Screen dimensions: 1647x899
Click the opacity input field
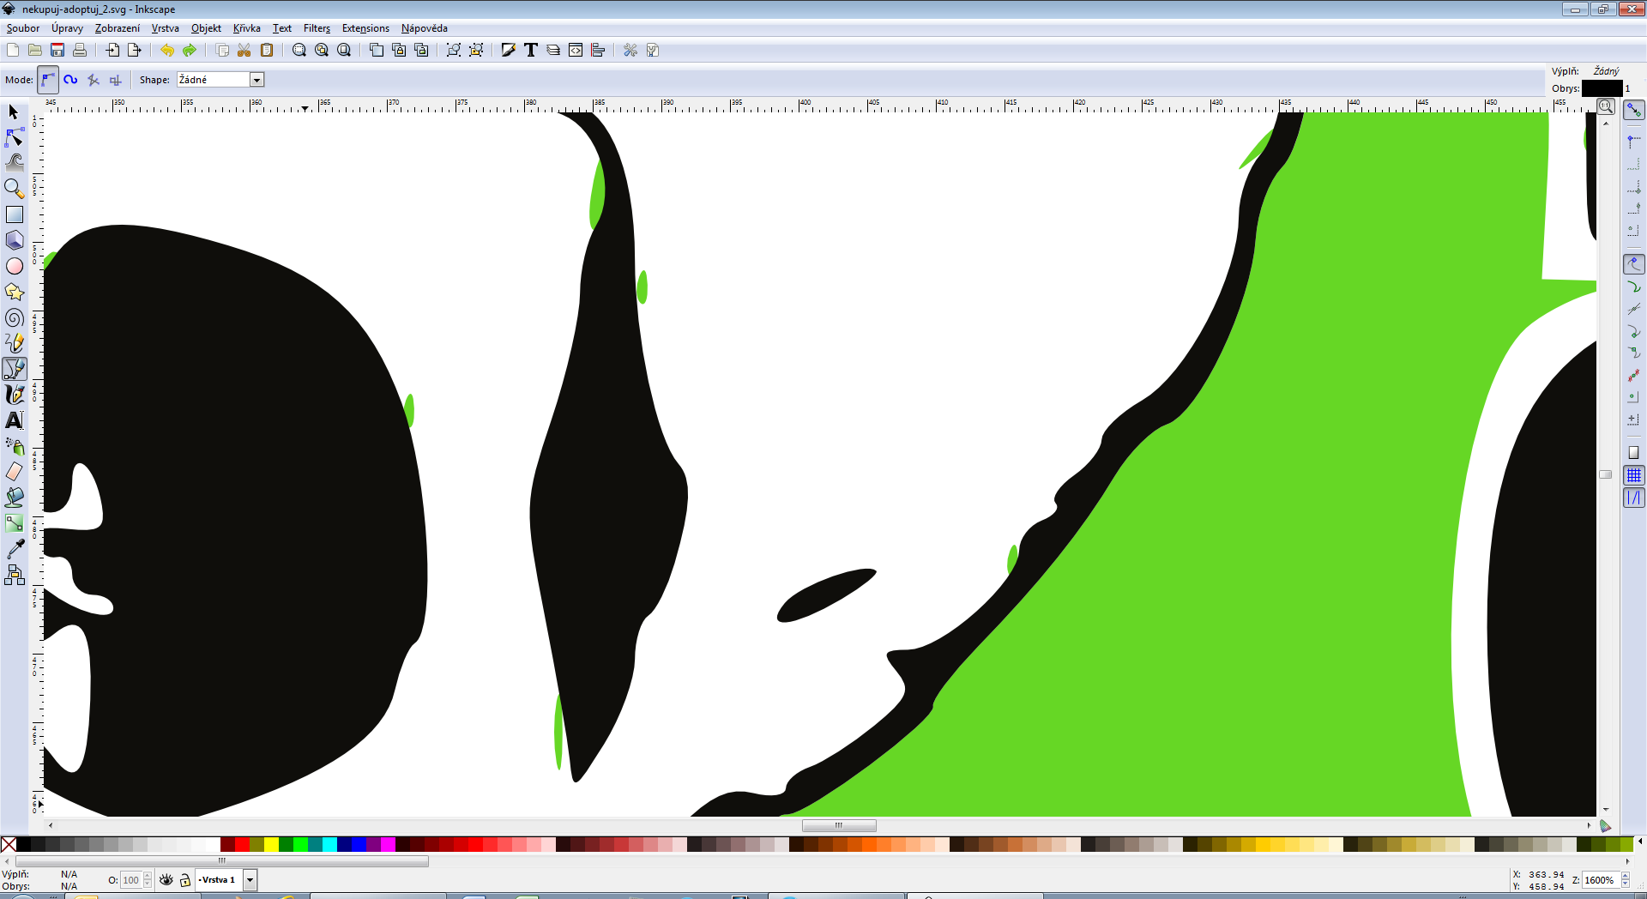tap(131, 879)
